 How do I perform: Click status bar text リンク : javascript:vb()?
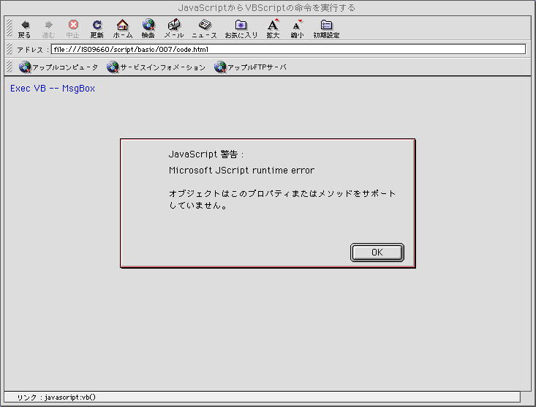[x=56, y=397]
